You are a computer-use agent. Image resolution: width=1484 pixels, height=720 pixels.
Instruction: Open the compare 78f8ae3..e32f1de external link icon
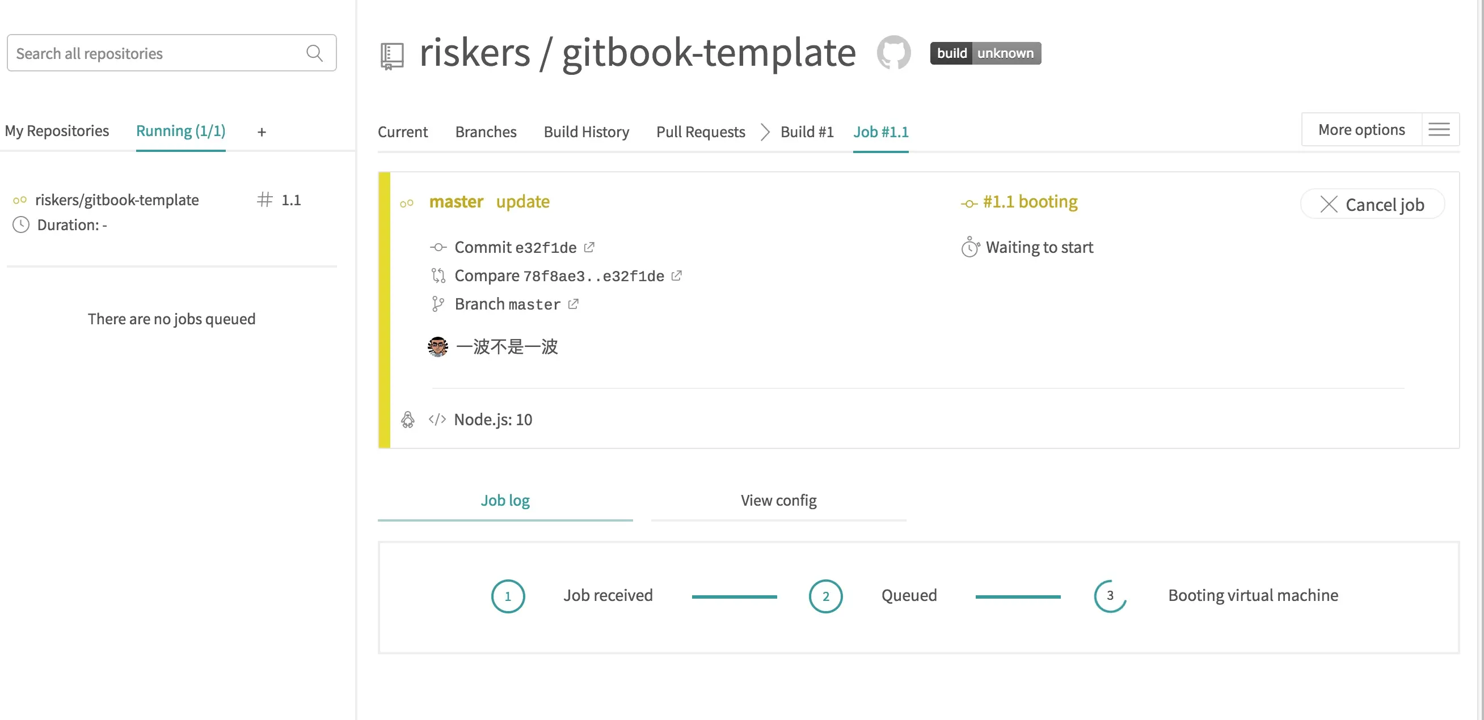[x=677, y=276]
